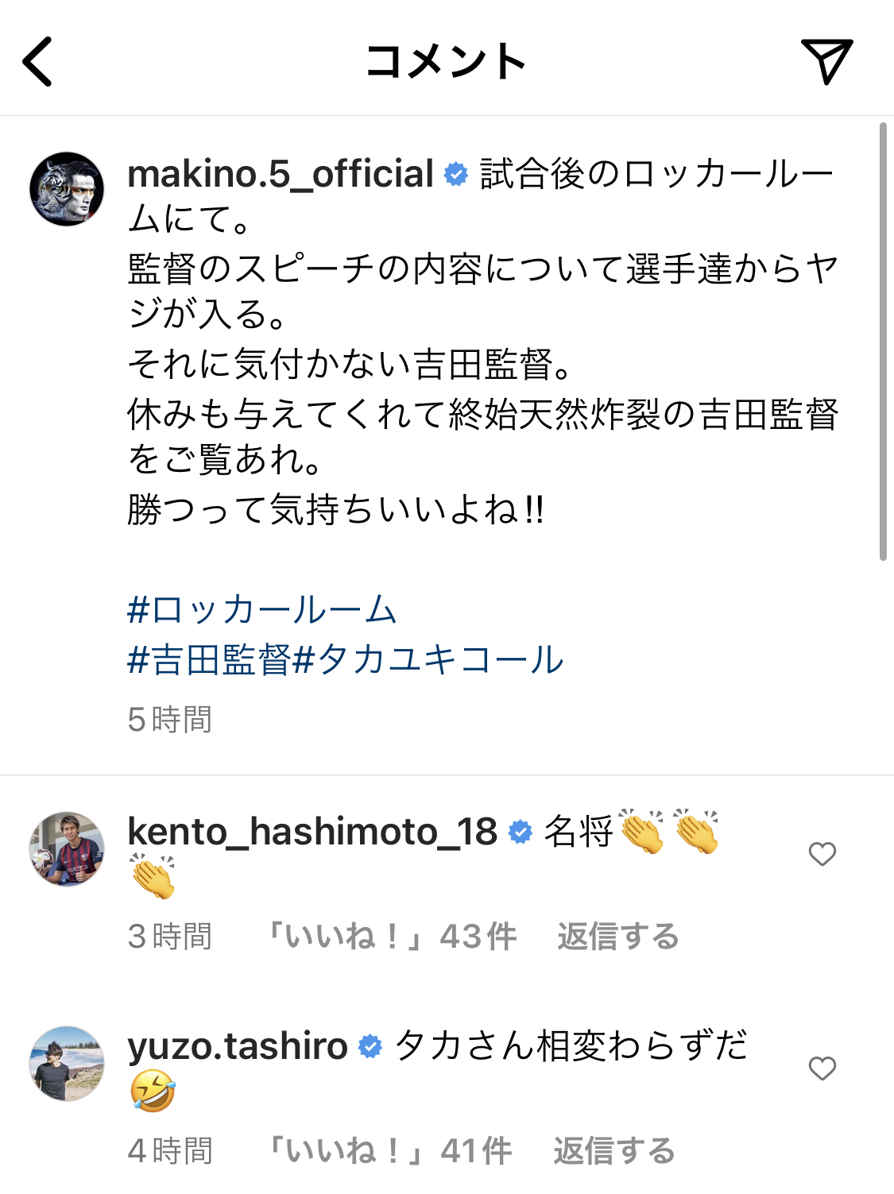
Task: Open the #ロッカールーム hashtag
Action: [x=261, y=610]
